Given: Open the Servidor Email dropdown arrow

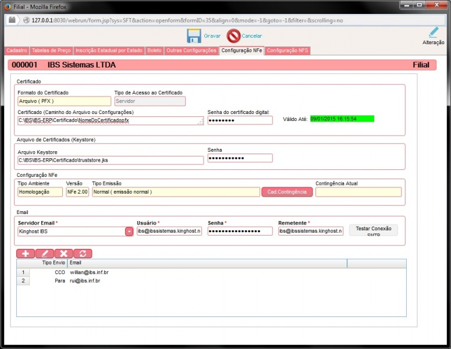Looking at the screenshot, I should [x=129, y=232].
